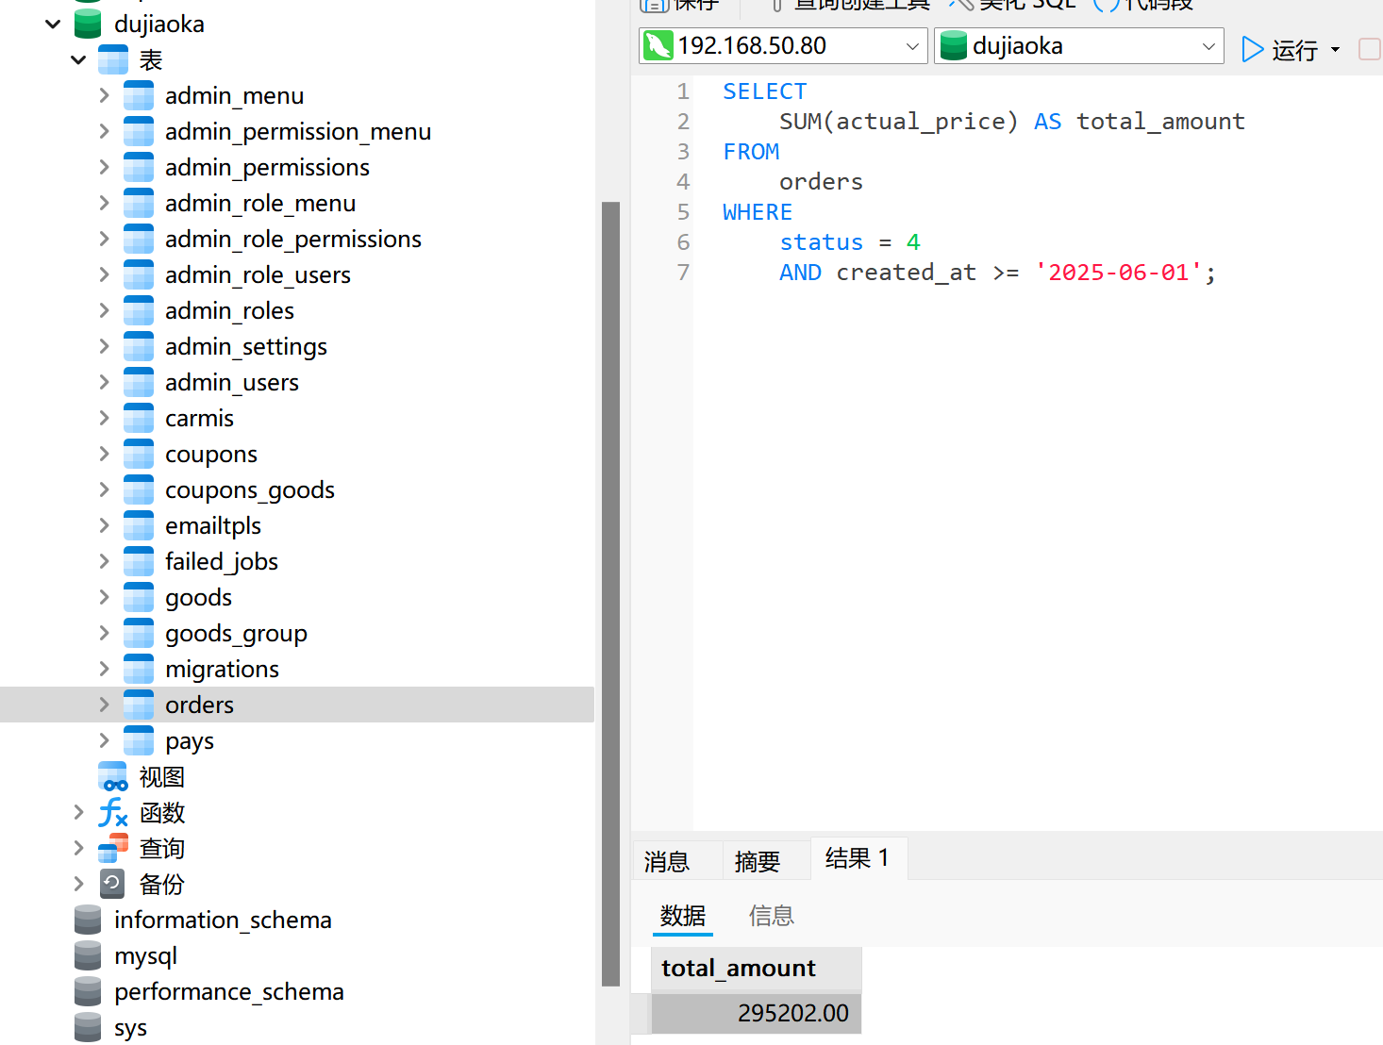The image size is (1383, 1045).
Task: Click the green dujiaoka database icon in tree
Action: coord(88,24)
